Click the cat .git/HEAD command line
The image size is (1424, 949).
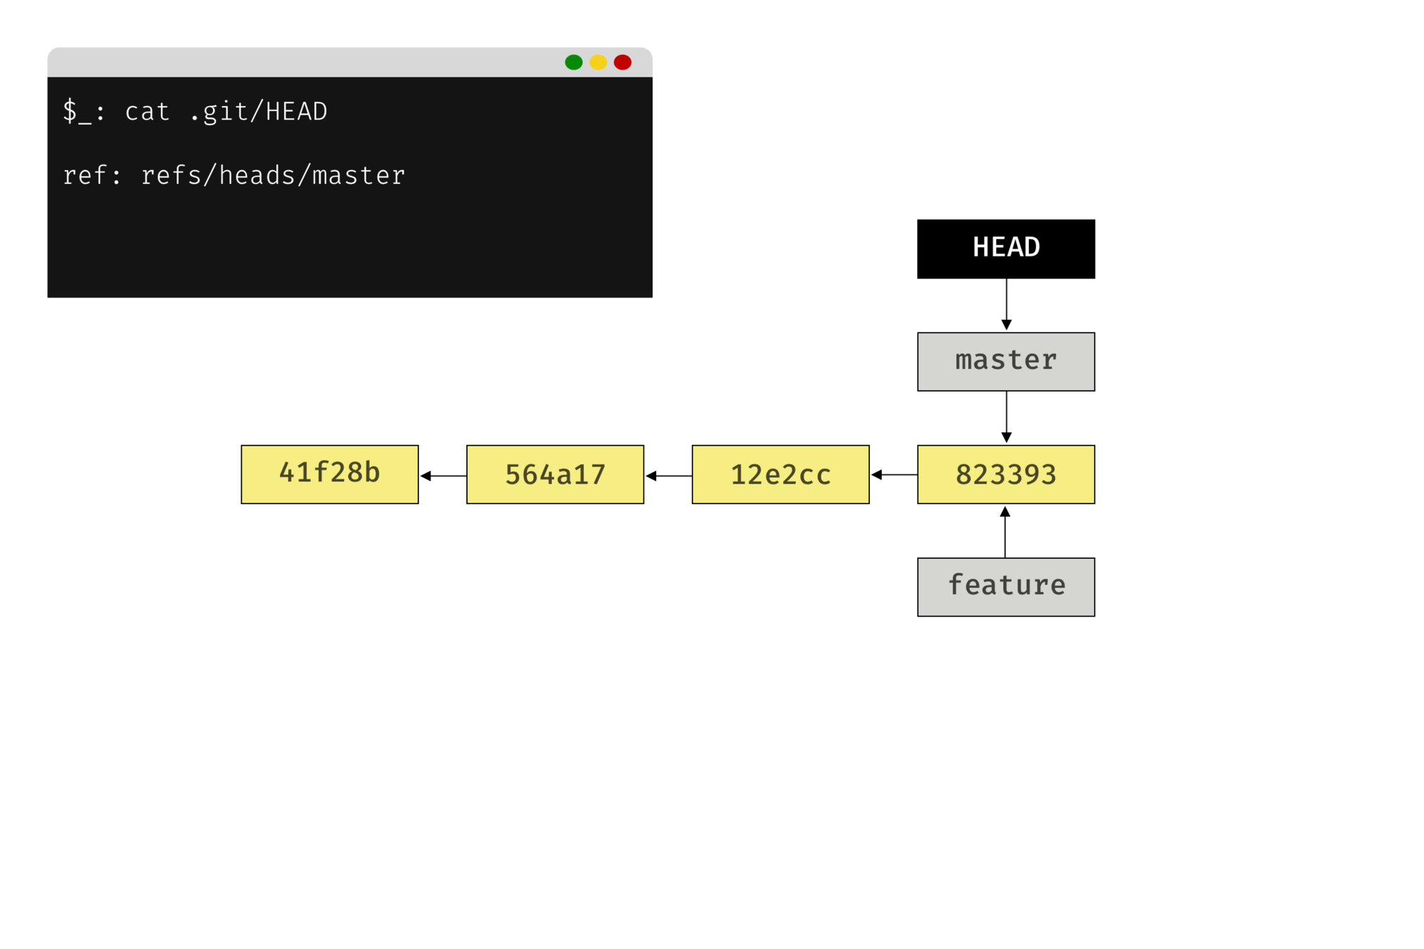click(x=195, y=112)
